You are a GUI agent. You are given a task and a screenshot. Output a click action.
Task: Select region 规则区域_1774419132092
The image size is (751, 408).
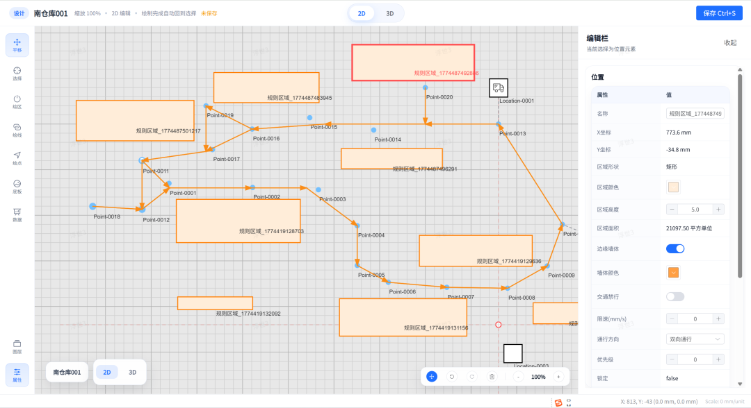(x=215, y=303)
